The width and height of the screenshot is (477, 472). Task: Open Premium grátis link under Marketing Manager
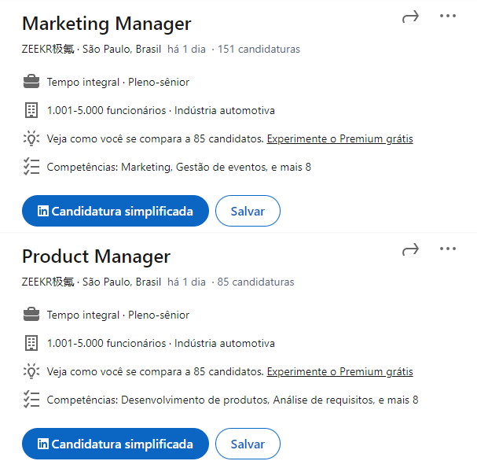(x=339, y=138)
